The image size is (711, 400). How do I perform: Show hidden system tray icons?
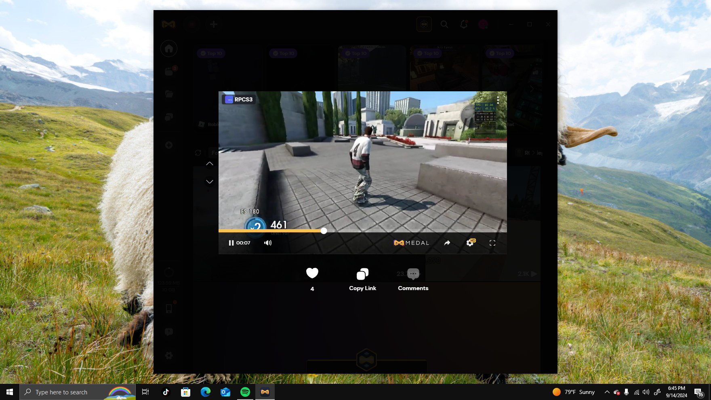[x=607, y=392]
